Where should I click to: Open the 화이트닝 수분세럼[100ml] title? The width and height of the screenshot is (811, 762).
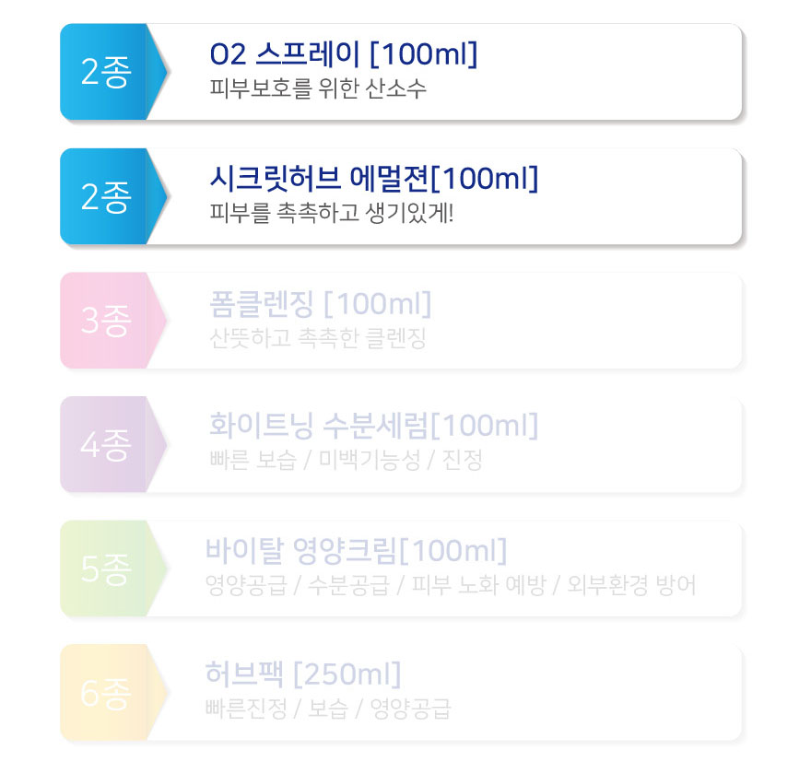(373, 427)
